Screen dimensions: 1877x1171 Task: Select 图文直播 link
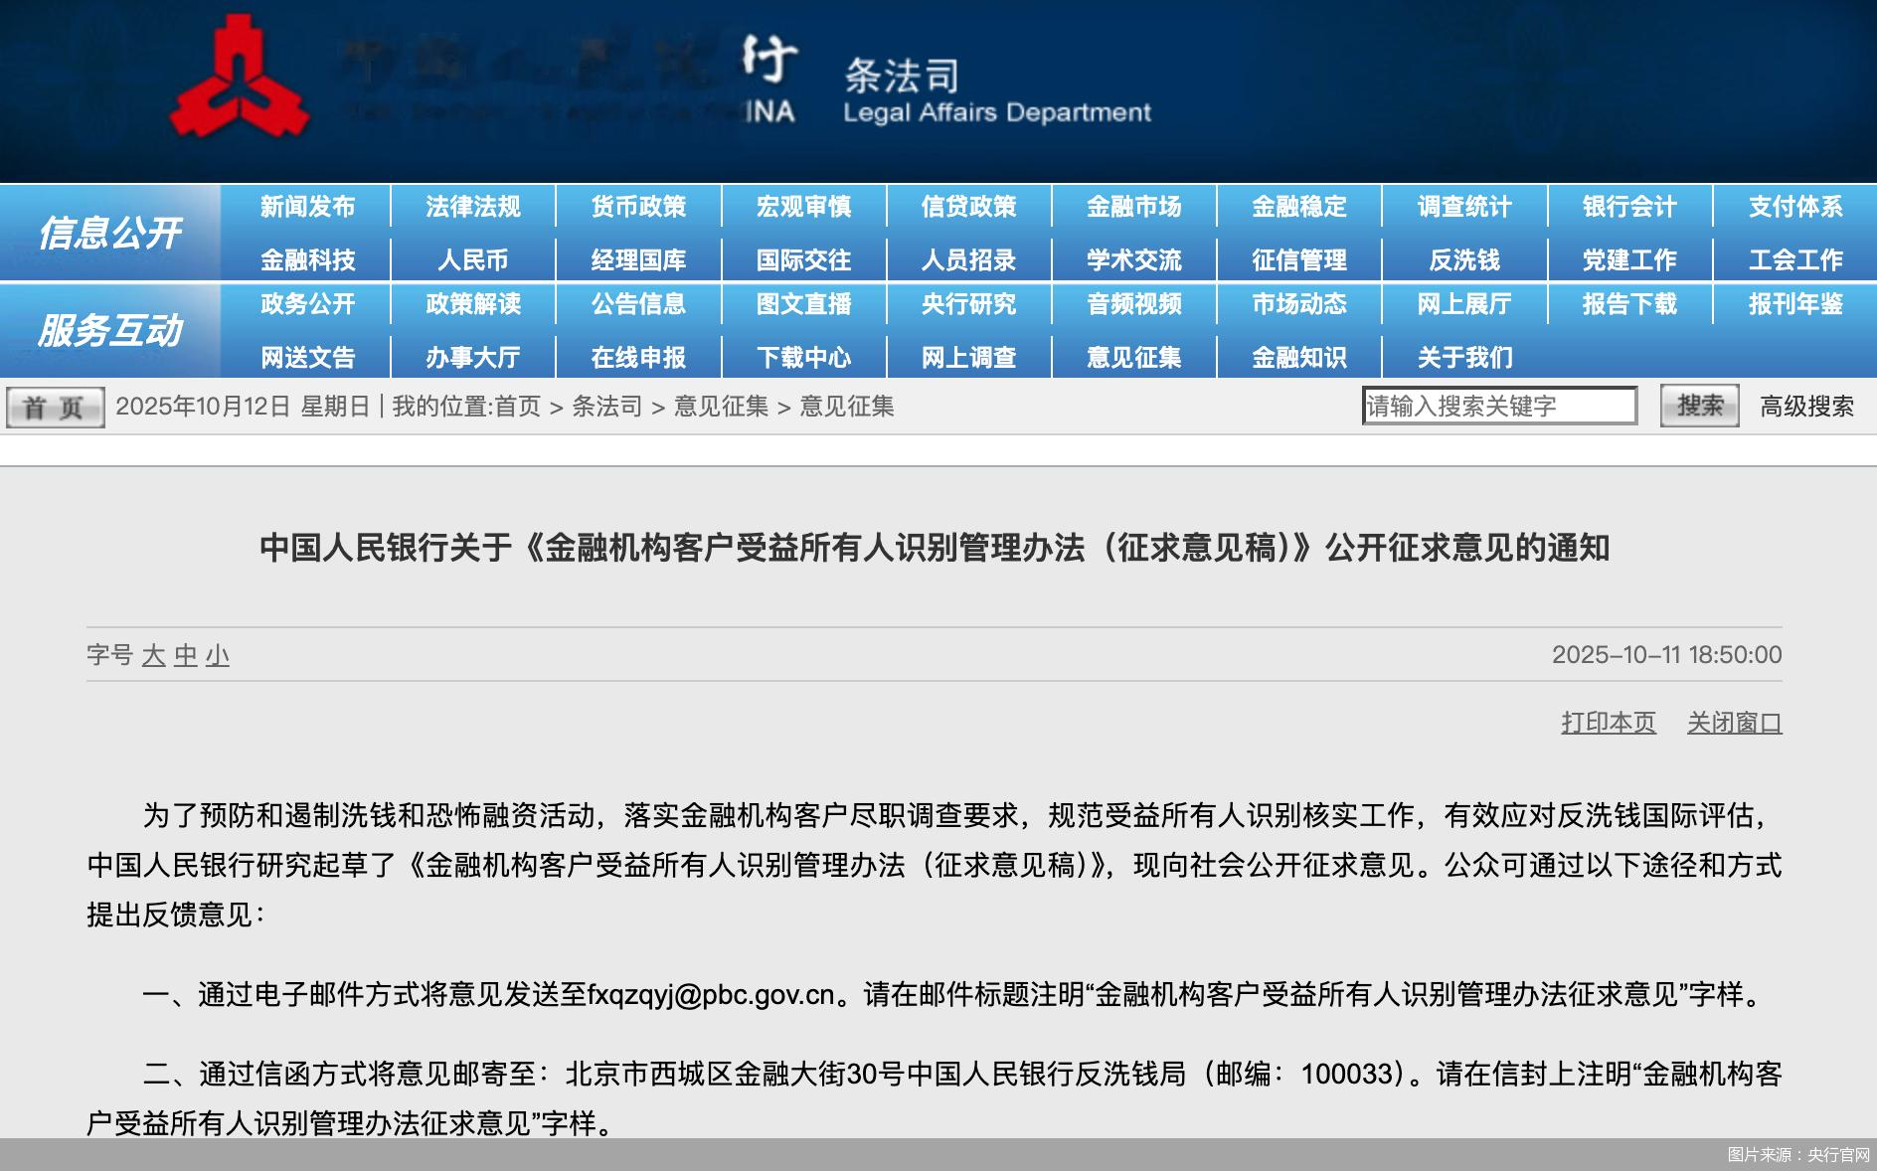point(803,304)
